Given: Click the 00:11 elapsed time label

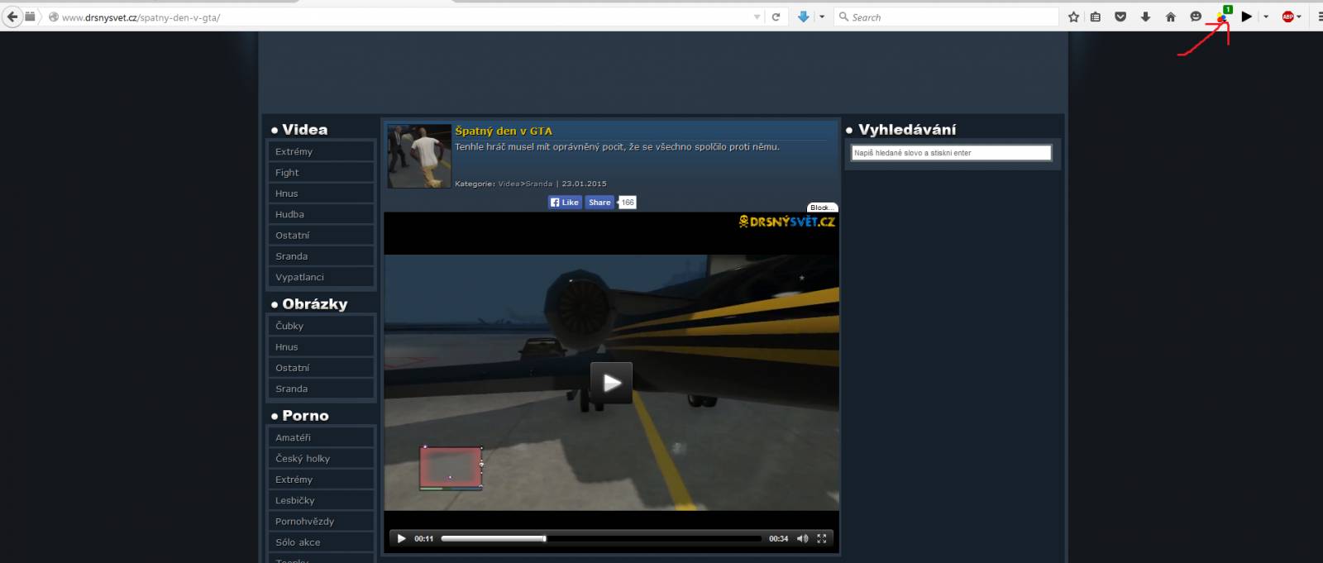Looking at the screenshot, I should (424, 538).
